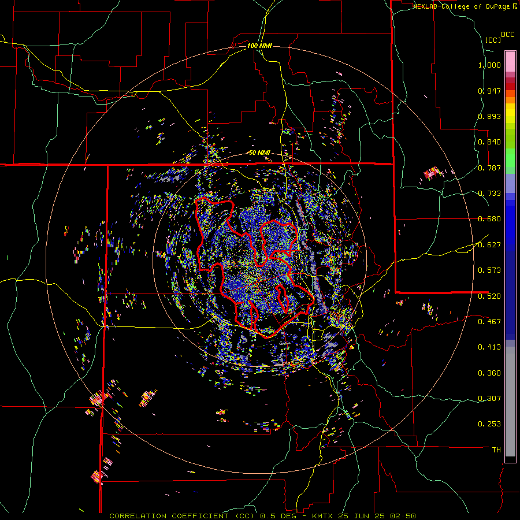The width and height of the screenshot is (520, 520).
Task: Click the CORRELATION COEFFICIENT (CC) title text
Action: click(182, 516)
